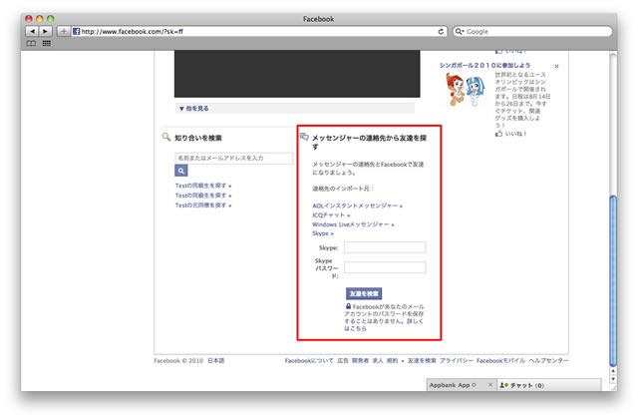Expand ICQチャット import option
The image size is (638, 420).
[x=331, y=215]
